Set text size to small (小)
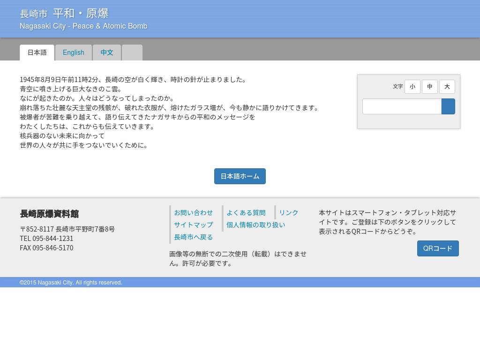The width and height of the screenshot is (480, 360). 412,87
